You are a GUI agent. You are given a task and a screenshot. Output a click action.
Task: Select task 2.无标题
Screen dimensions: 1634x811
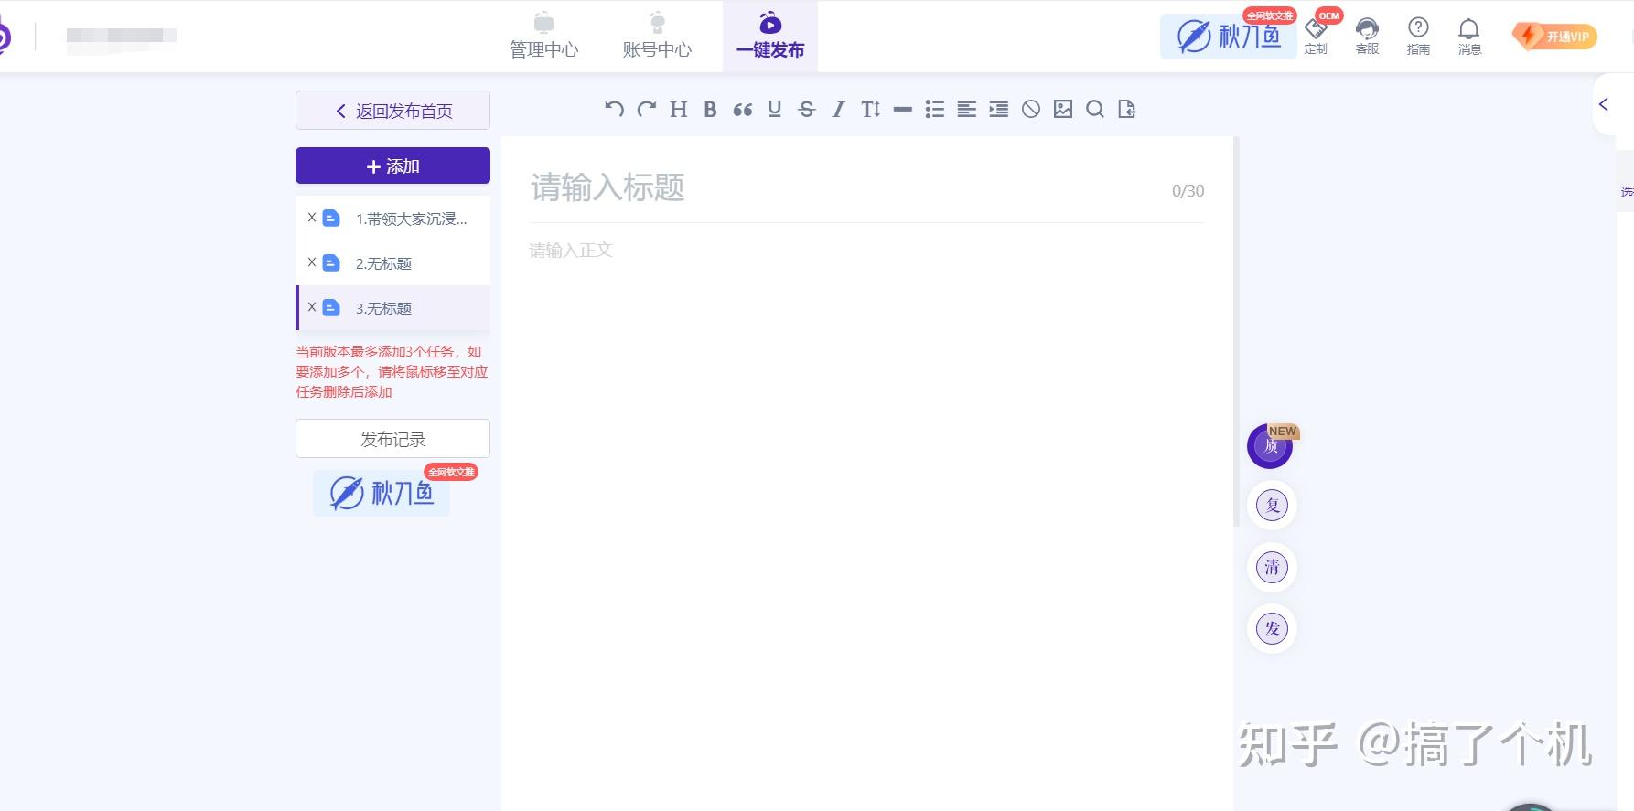393,263
